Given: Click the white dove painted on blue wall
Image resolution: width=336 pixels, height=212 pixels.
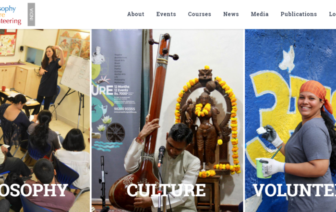Looking at the screenshot, I should click(287, 59).
